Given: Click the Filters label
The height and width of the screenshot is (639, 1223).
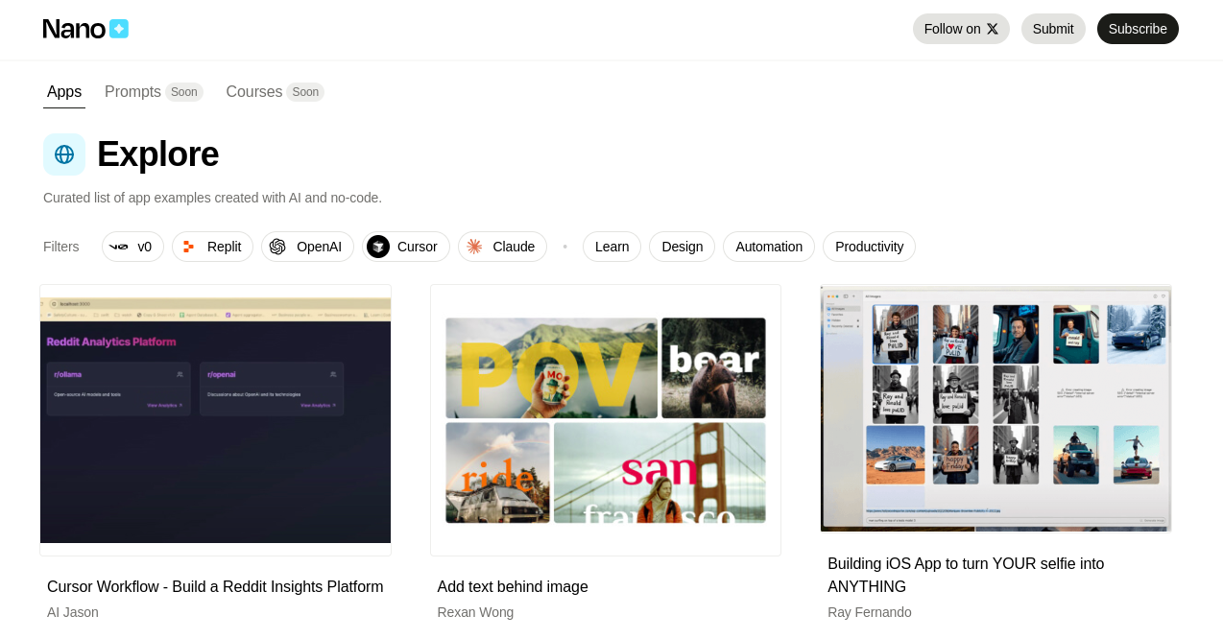Looking at the screenshot, I should (61, 247).
